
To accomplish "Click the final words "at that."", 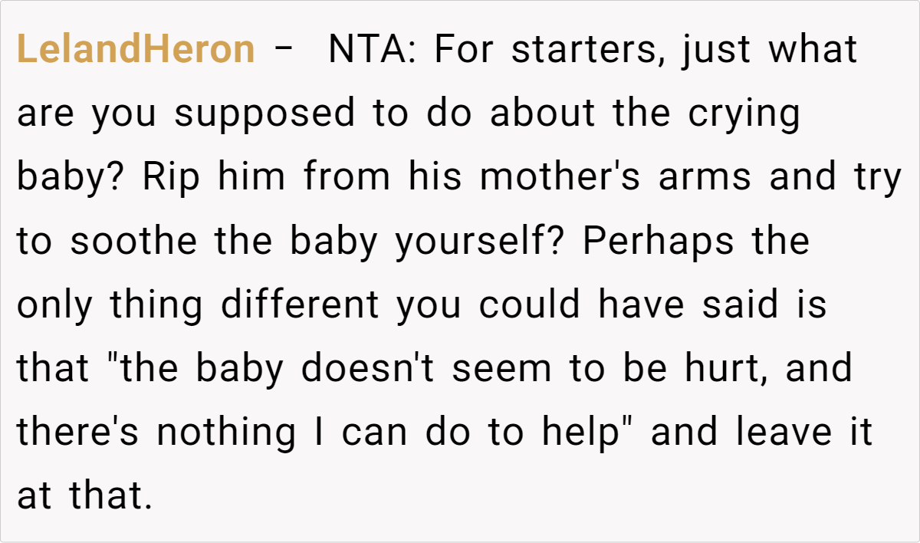I will [80, 496].
